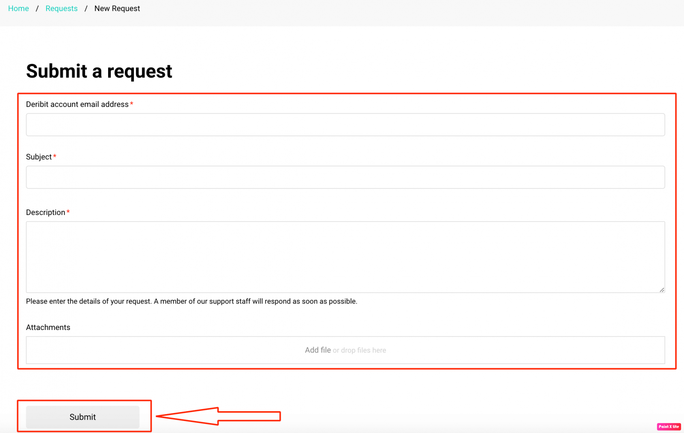
Task: Click the Add file link
Action: click(318, 350)
